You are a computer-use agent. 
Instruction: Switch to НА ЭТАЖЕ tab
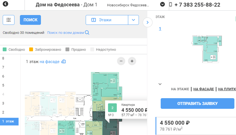[180, 89]
